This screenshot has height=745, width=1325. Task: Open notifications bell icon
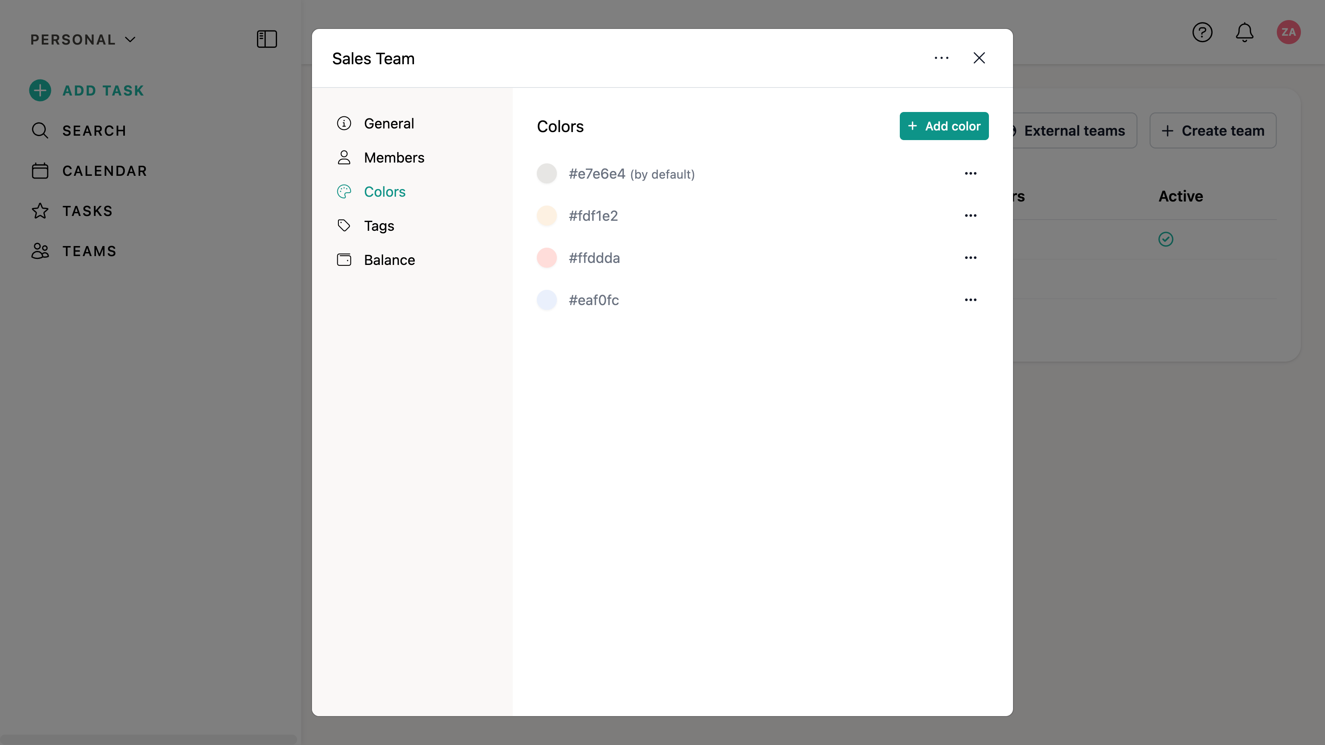[x=1244, y=33]
